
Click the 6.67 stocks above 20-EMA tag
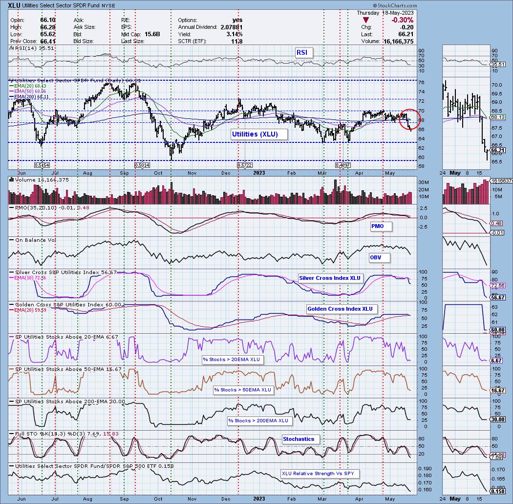(497, 361)
